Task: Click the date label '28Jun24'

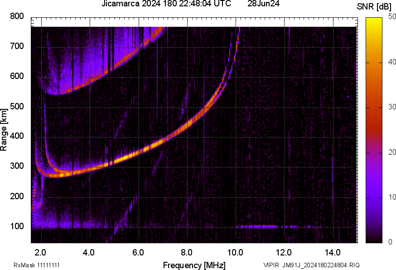Action: coord(263,4)
